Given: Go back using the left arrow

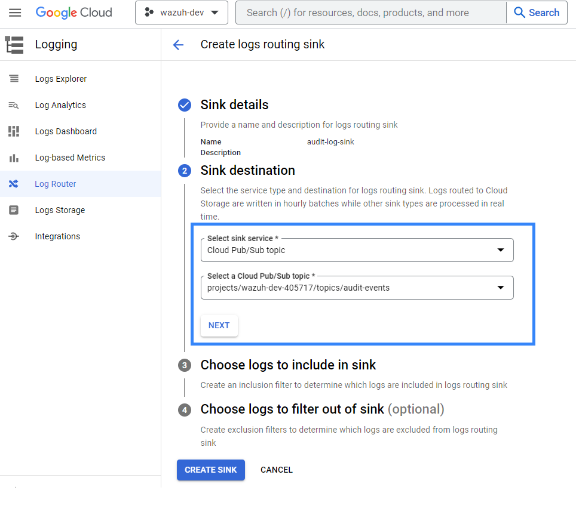Looking at the screenshot, I should click(178, 45).
